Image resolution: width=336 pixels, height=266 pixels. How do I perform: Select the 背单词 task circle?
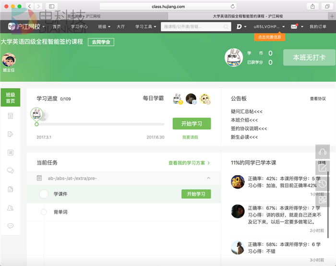44,212
